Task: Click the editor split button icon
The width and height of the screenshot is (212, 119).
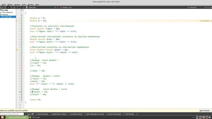Action: [x=208, y=7]
